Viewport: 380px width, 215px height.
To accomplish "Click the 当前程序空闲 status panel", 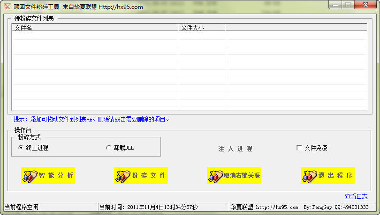I will (x=49, y=207).
